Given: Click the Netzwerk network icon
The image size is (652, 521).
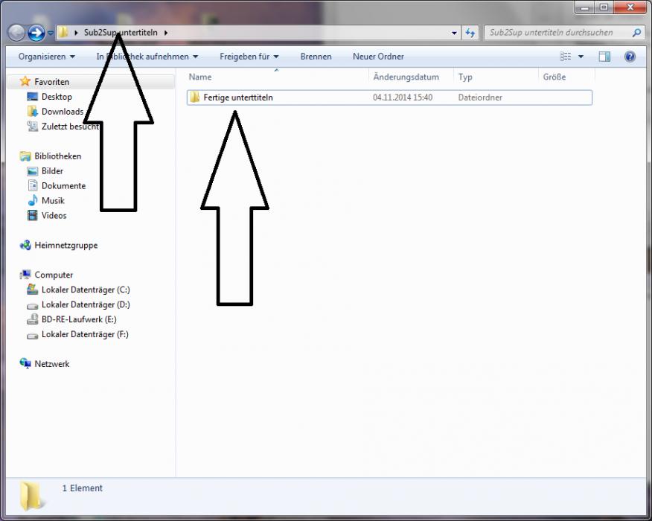Looking at the screenshot, I should coord(25,363).
